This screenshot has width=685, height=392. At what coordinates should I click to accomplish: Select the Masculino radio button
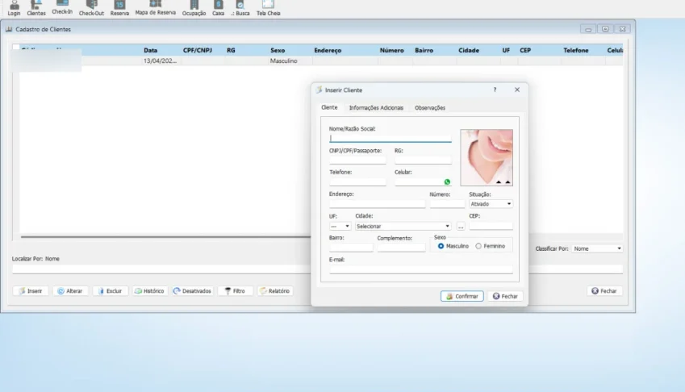pyautogui.click(x=441, y=246)
